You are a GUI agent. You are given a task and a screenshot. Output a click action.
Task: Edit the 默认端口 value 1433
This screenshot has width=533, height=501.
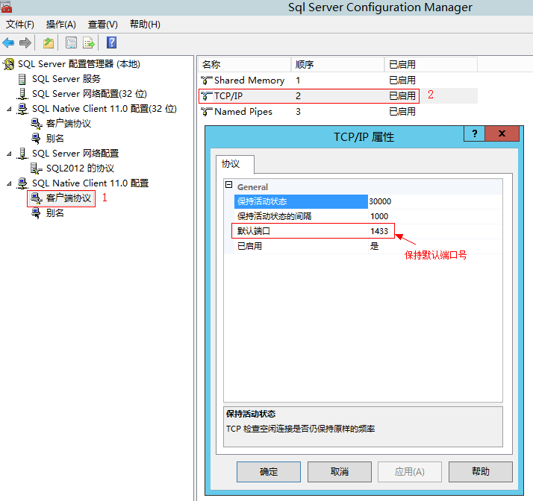[x=434, y=231]
